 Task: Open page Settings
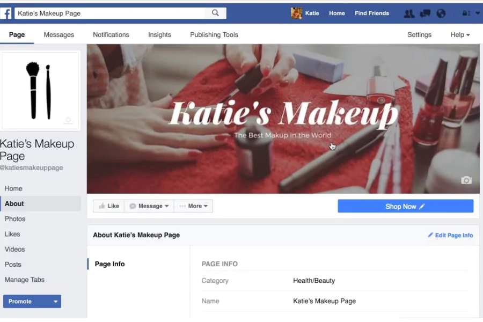click(419, 35)
